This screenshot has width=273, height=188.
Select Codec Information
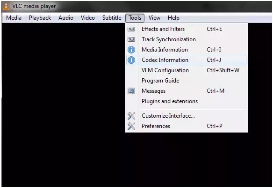pyautogui.click(x=187, y=60)
